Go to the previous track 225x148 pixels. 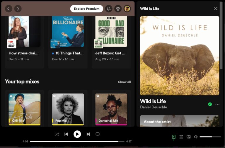[66, 134]
